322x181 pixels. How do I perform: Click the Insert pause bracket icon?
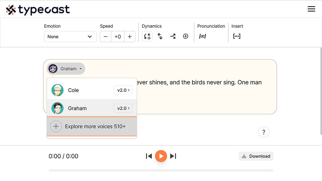(x=237, y=36)
